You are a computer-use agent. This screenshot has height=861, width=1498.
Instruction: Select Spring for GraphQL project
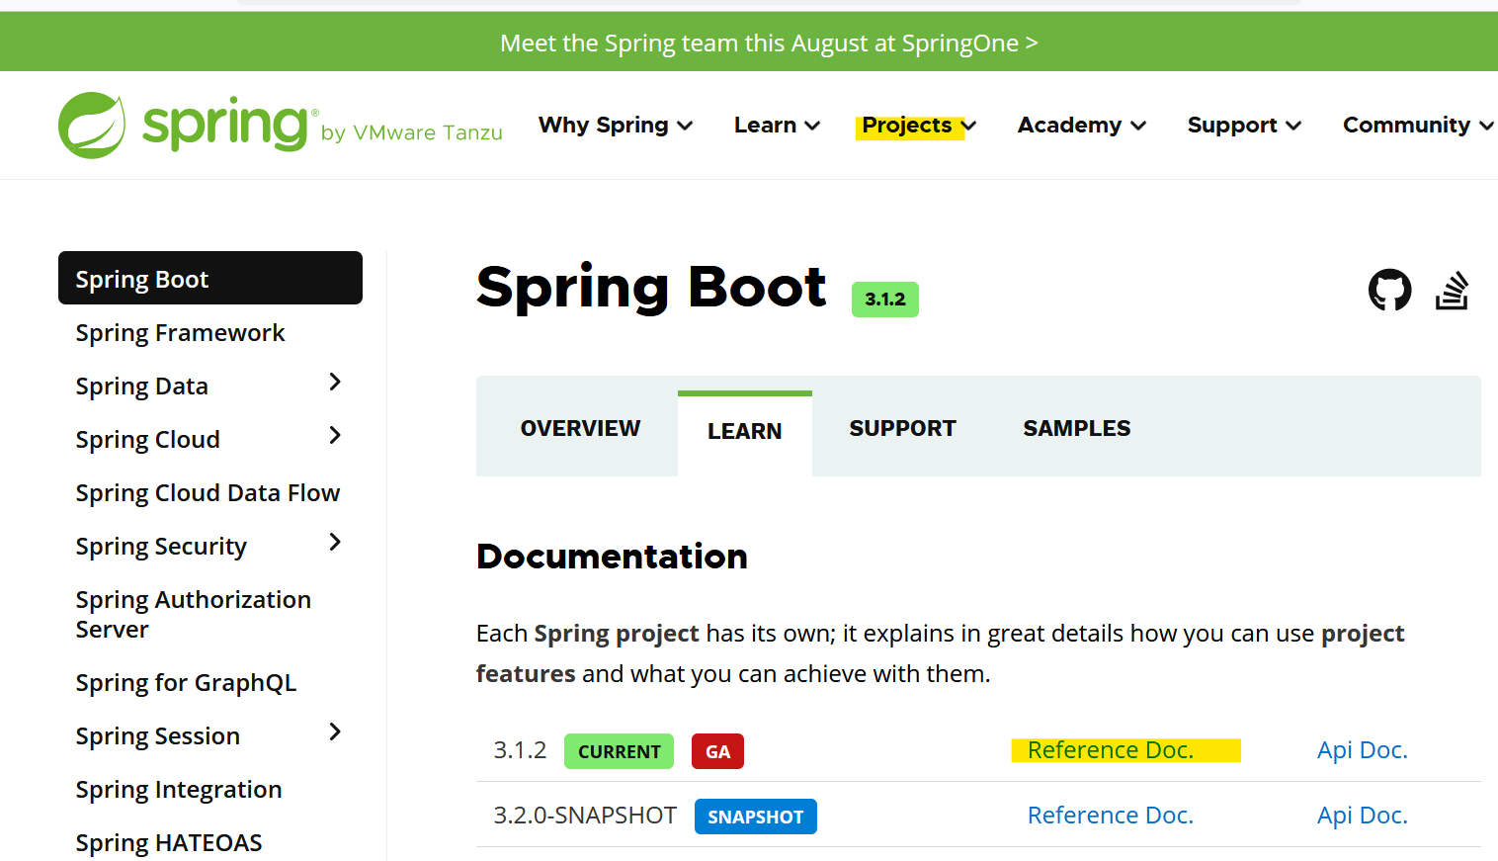(186, 683)
